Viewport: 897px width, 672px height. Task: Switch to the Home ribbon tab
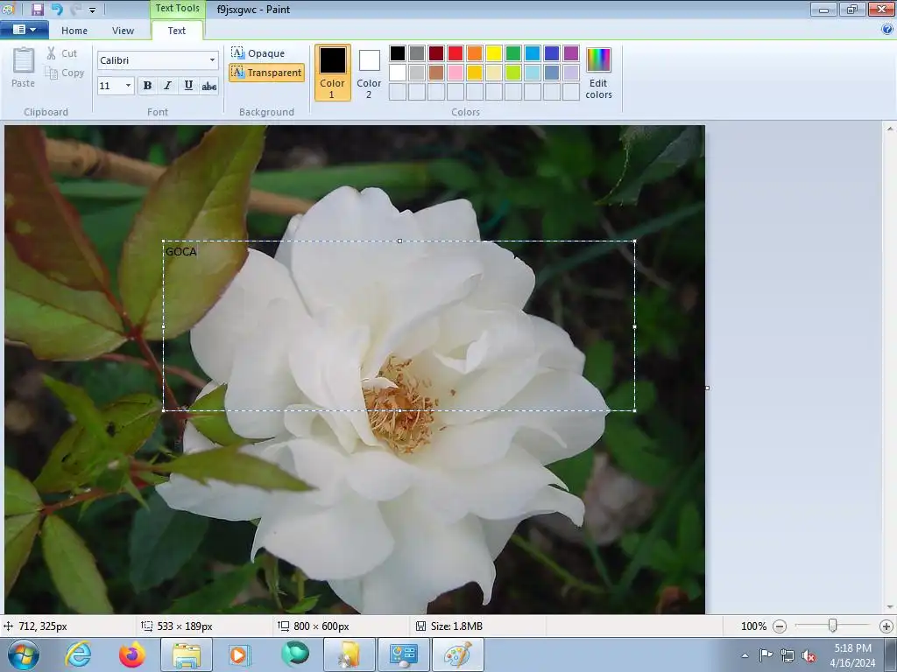click(x=74, y=31)
